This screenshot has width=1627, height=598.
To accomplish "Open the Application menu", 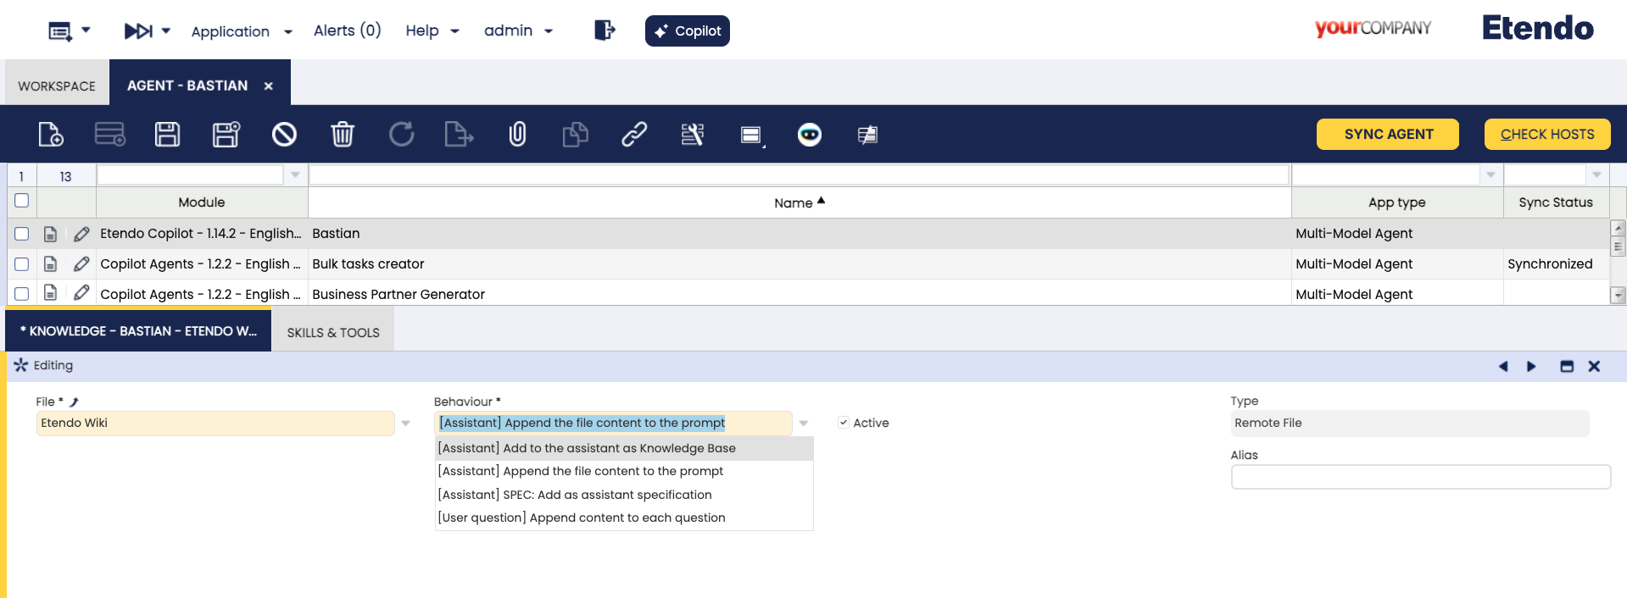I will coord(242,31).
